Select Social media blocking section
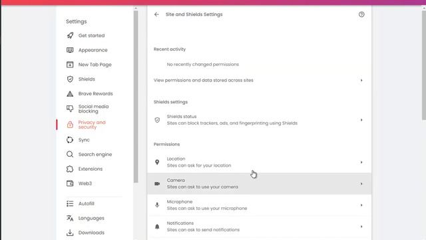 pos(93,109)
